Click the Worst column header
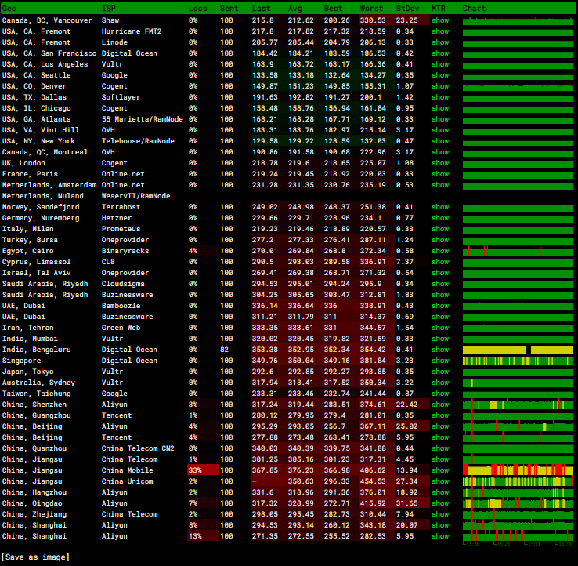578x566 pixels. click(371, 9)
